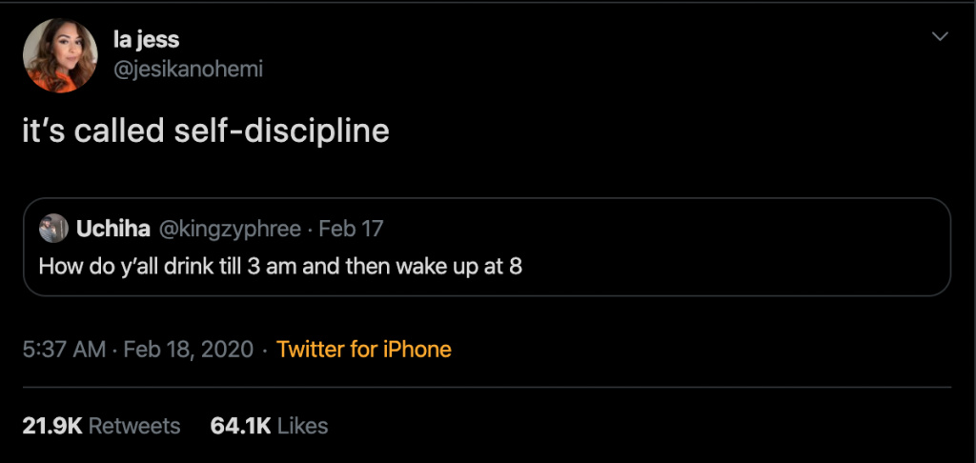
Task: Open the Uchiha display name in quote
Action: tap(113, 229)
